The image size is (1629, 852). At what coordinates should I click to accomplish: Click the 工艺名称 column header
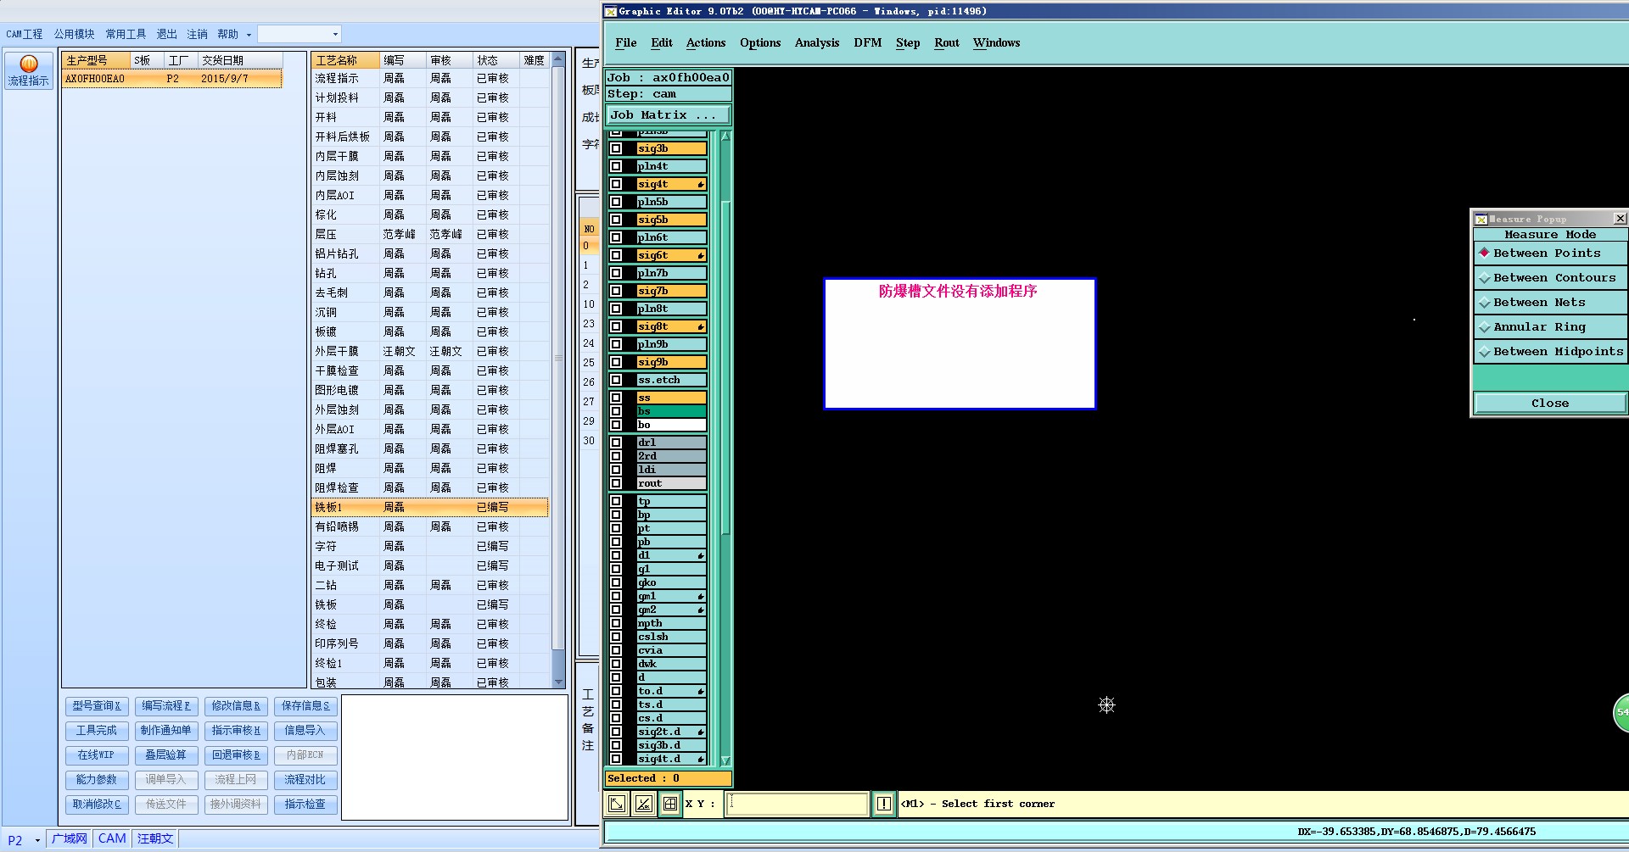[x=345, y=60]
